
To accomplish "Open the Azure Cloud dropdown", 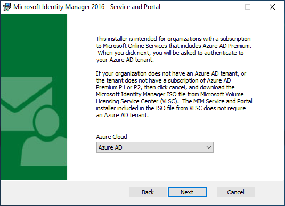I will (155, 147).
